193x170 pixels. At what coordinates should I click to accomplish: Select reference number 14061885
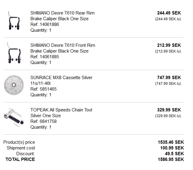(x=45, y=57)
